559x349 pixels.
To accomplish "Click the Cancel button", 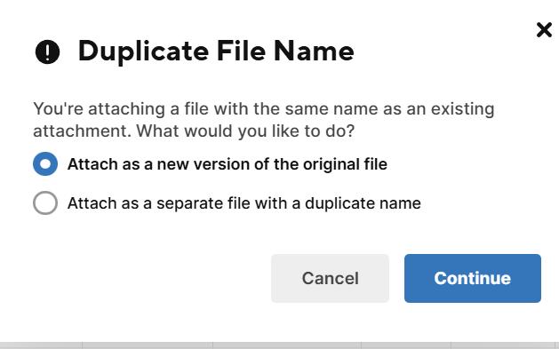I will coord(330,278).
